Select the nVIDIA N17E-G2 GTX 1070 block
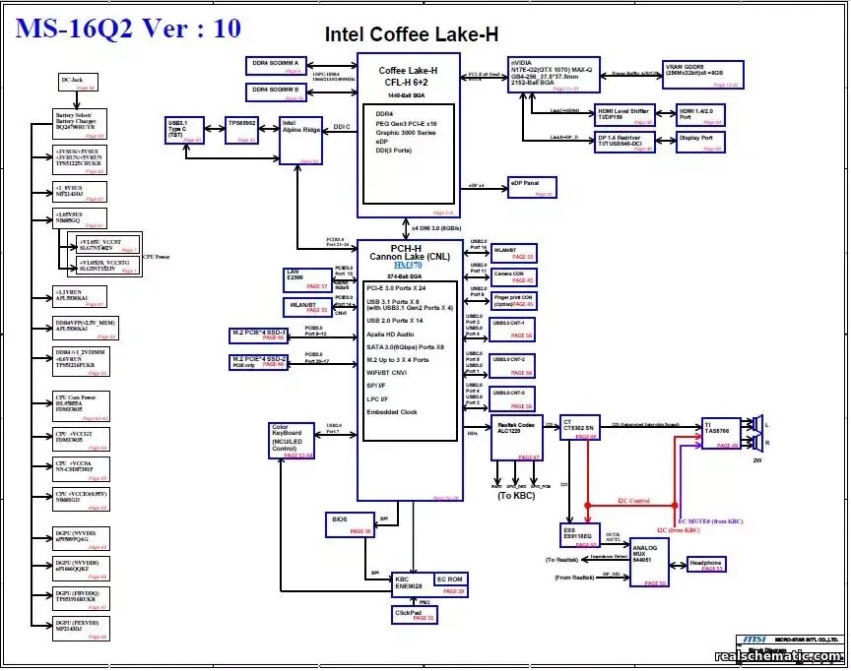851x671 pixels. 554,75
